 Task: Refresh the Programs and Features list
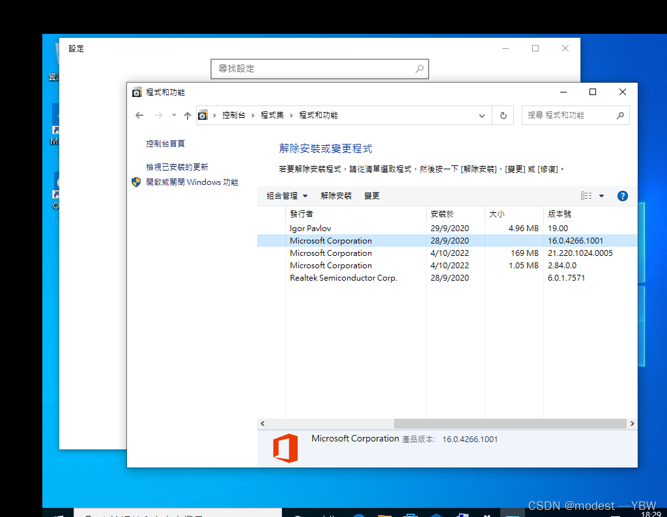click(504, 116)
